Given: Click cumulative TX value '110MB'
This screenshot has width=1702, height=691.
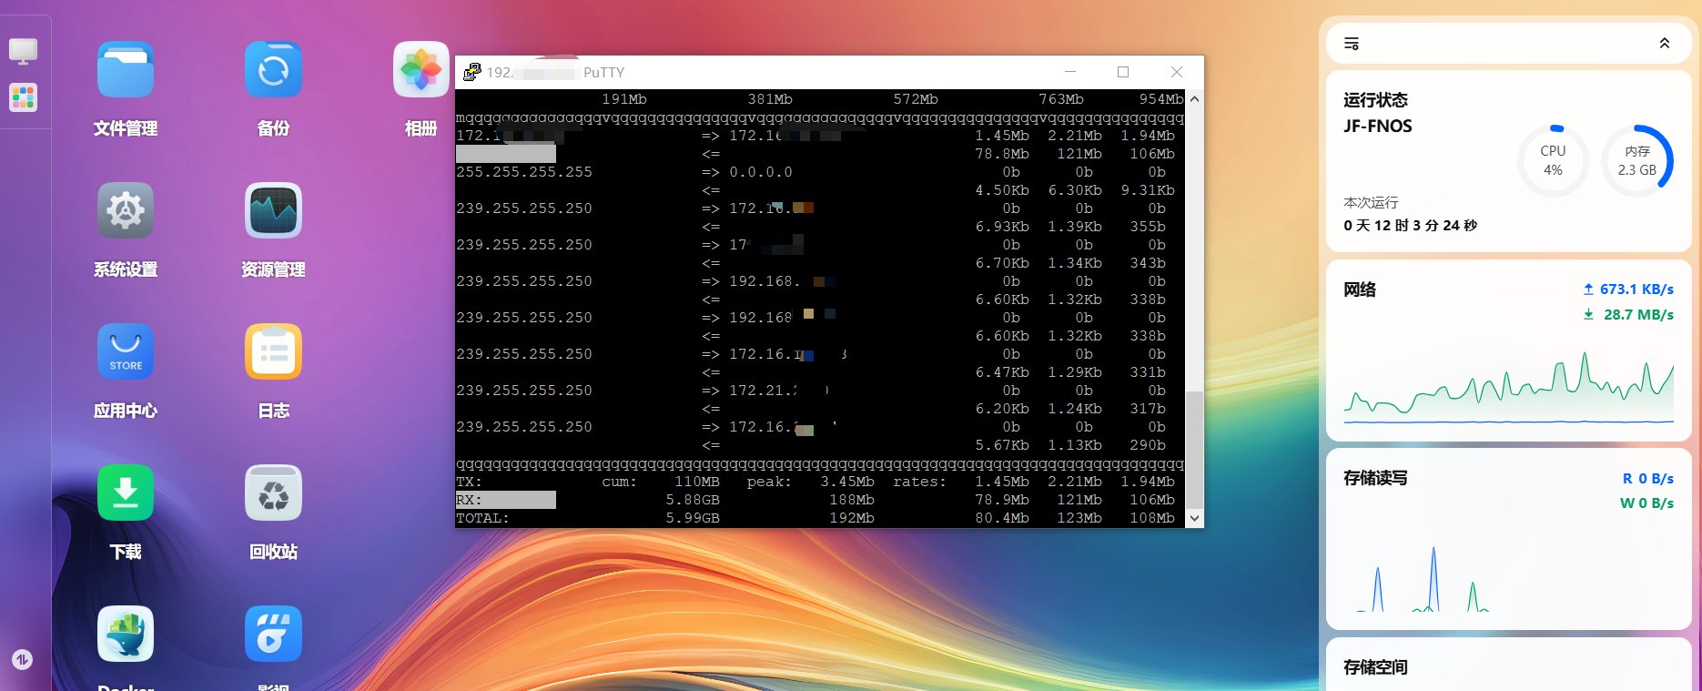Looking at the screenshot, I should (697, 482).
